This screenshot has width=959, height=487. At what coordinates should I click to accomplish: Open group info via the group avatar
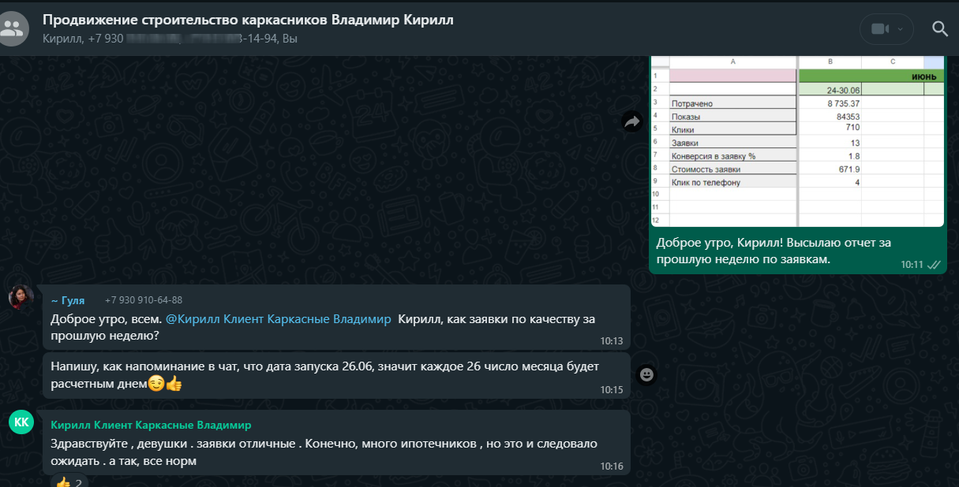(x=12, y=28)
